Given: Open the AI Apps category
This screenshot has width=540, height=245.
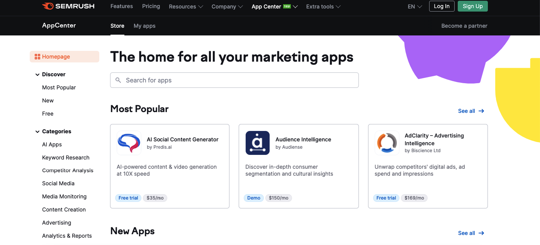Looking at the screenshot, I should (x=52, y=144).
